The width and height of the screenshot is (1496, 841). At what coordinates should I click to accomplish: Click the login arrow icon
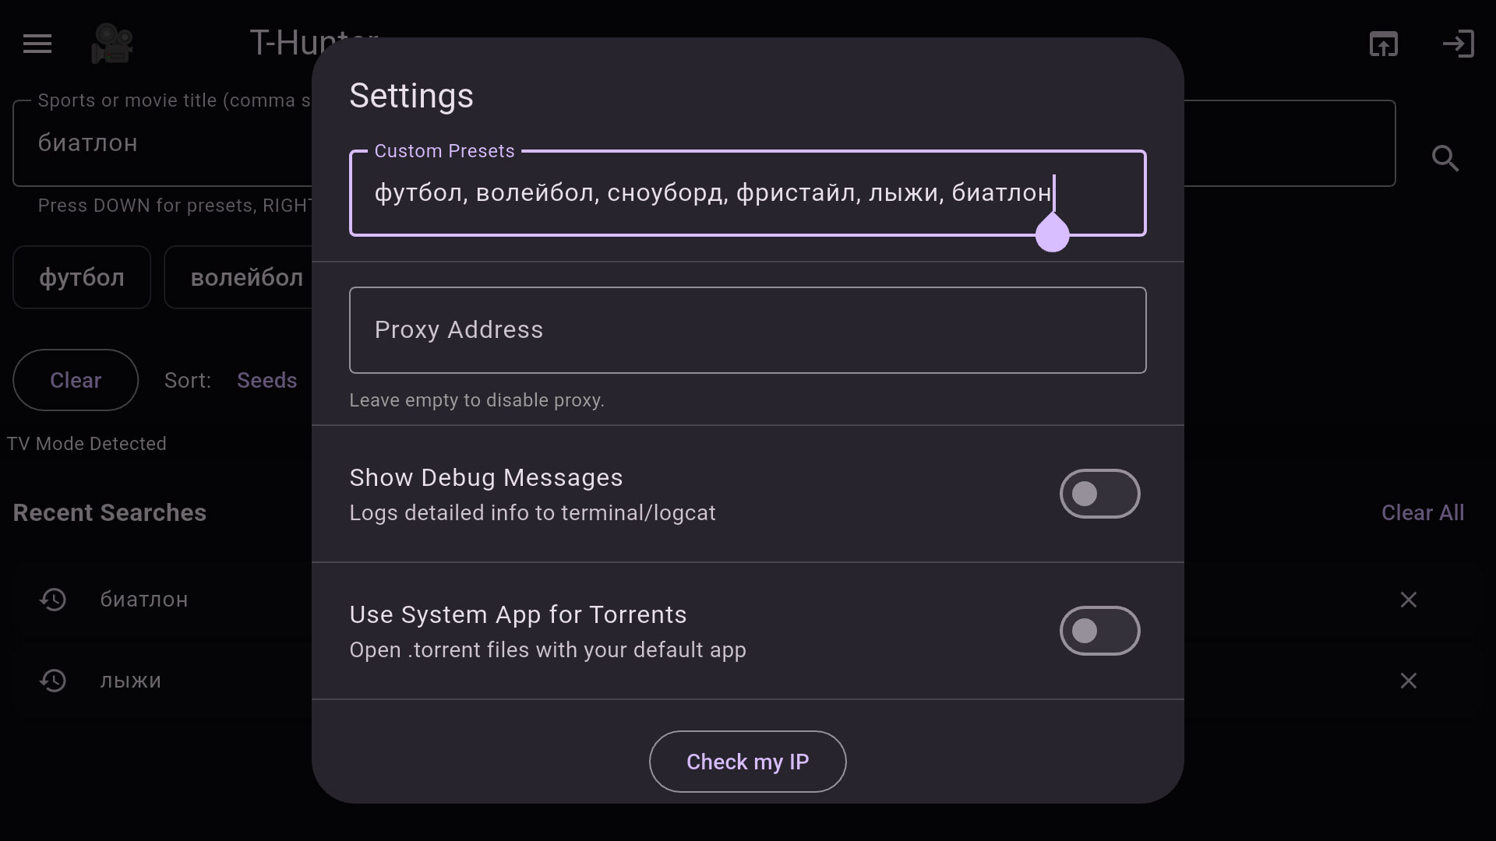(x=1458, y=44)
